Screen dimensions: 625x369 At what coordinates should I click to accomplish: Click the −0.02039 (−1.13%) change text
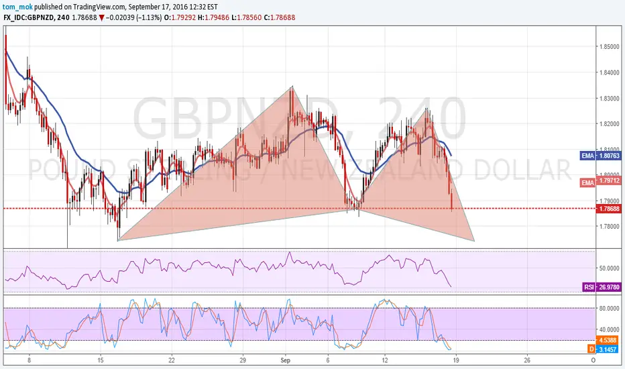[134, 17]
